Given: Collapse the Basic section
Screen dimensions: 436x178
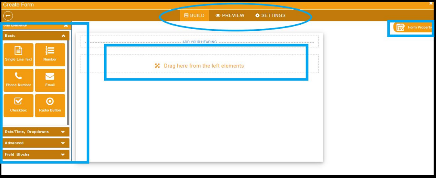Looking at the screenshot, I should click(64, 36).
